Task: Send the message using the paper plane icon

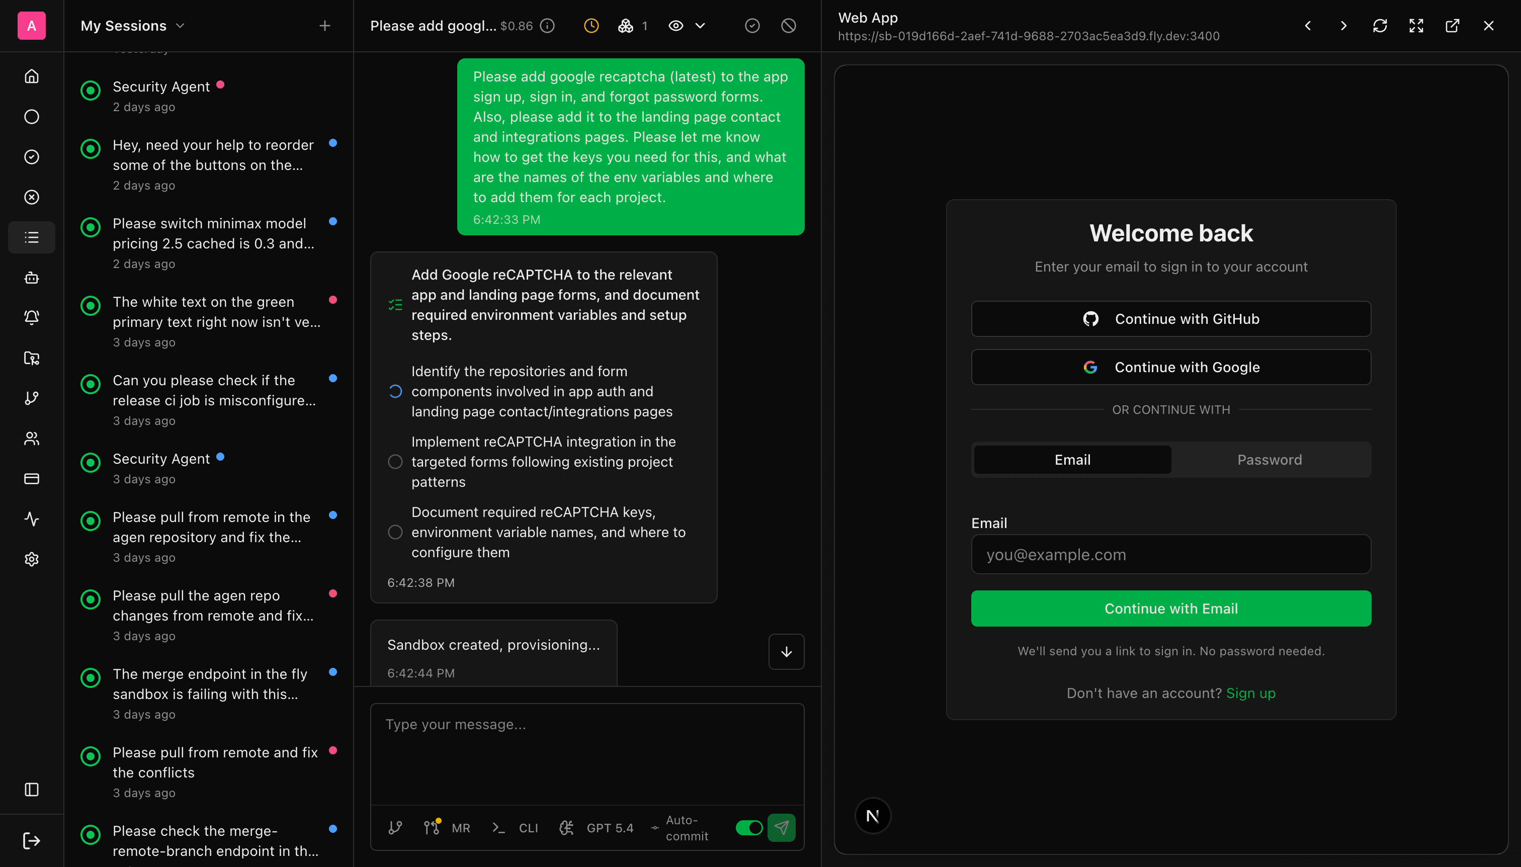Action: [x=781, y=828]
